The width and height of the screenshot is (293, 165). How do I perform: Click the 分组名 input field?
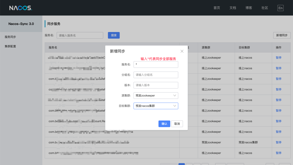click(156, 75)
